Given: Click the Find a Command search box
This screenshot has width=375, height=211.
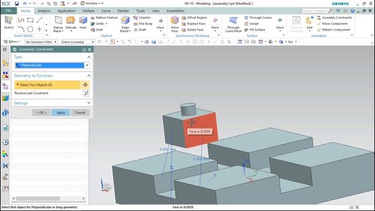Looking at the screenshot, I should click(x=318, y=11).
